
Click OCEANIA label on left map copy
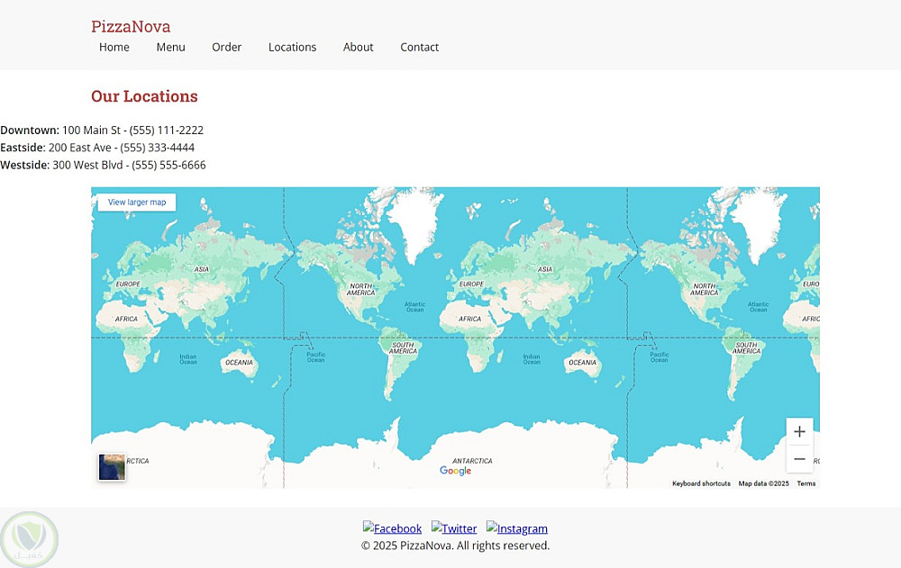point(239,363)
